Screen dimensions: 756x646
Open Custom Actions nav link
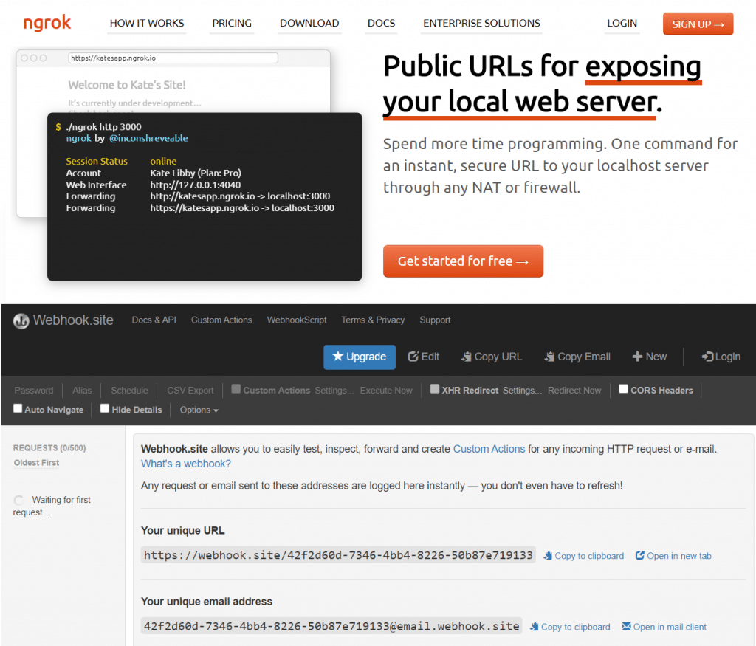pyautogui.click(x=221, y=320)
